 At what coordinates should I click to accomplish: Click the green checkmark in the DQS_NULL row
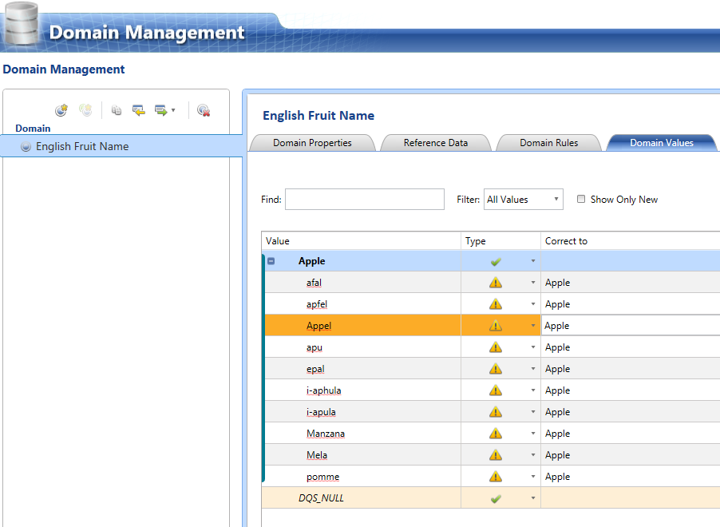click(x=496, y=498)
